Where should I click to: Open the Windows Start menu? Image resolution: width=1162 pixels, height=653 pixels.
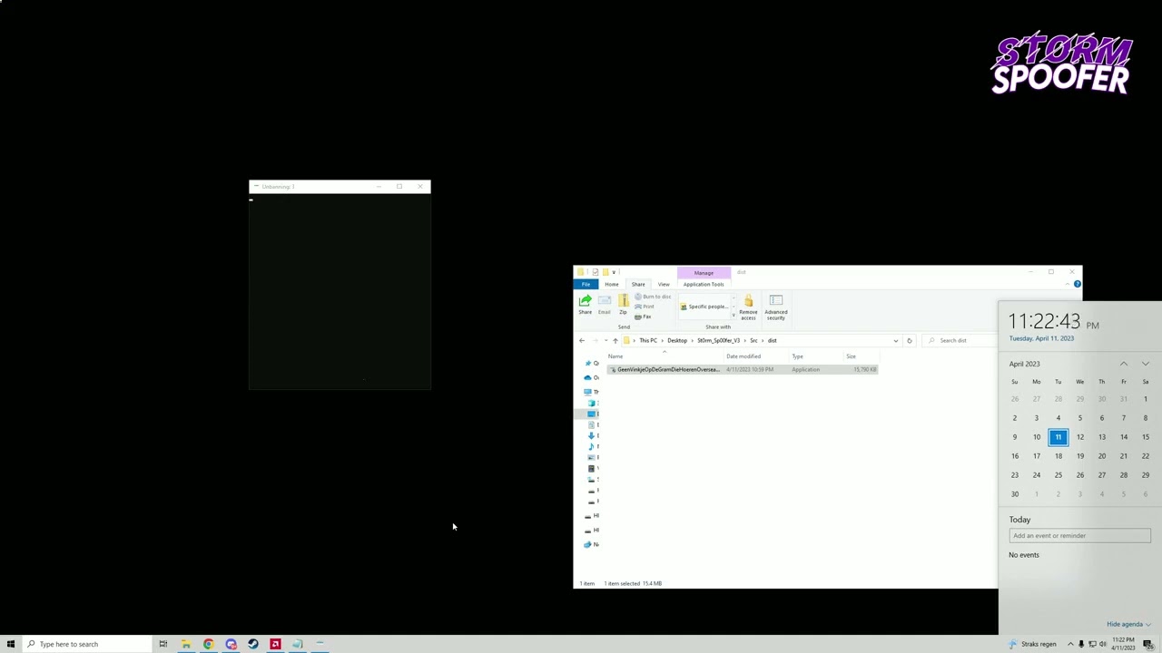11,644
